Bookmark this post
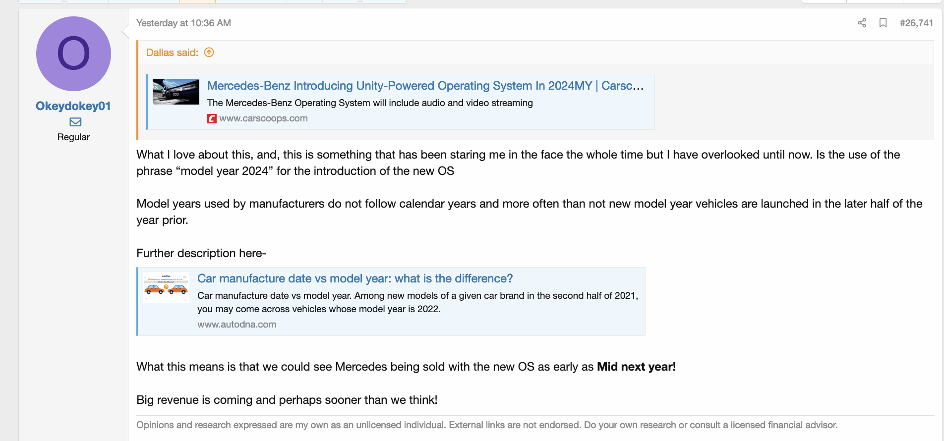This screenshot has width=944, height=441. pos(883,23)
